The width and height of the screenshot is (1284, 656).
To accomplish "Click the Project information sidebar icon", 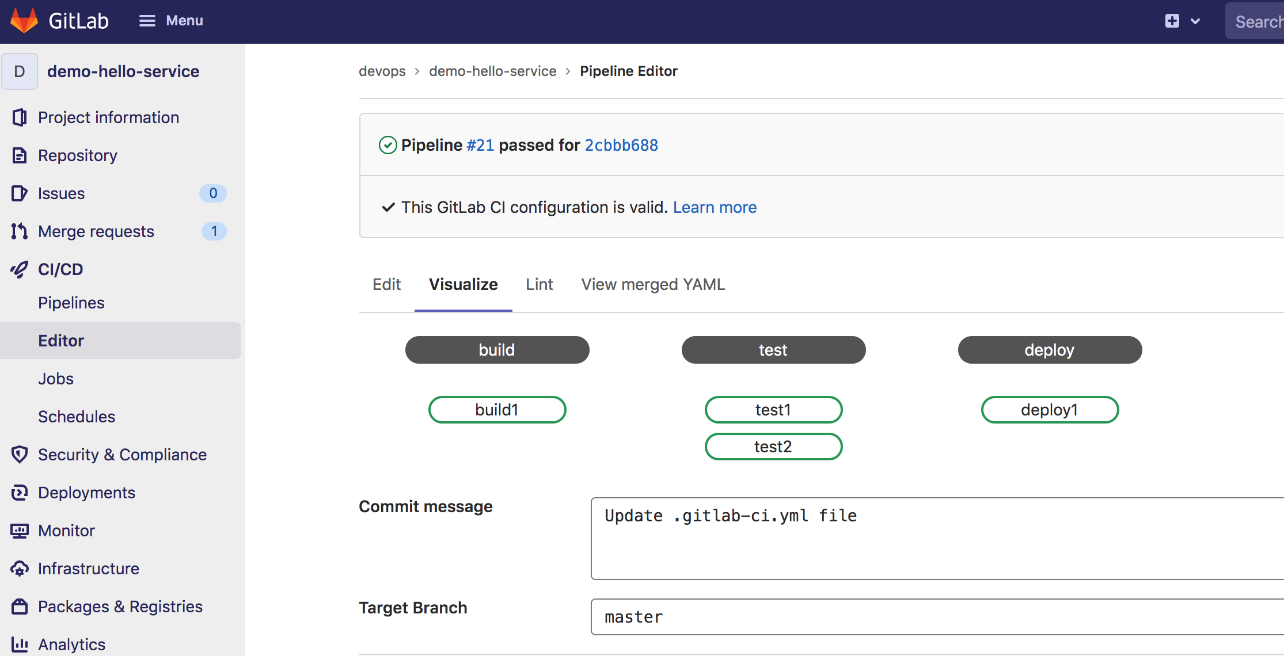I will point(20,117).
